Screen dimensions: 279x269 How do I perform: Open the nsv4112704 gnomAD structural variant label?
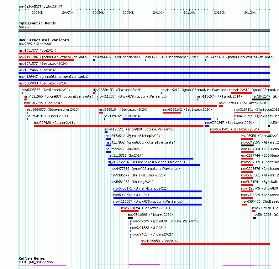pyautogui.click(x=54, y=57)
